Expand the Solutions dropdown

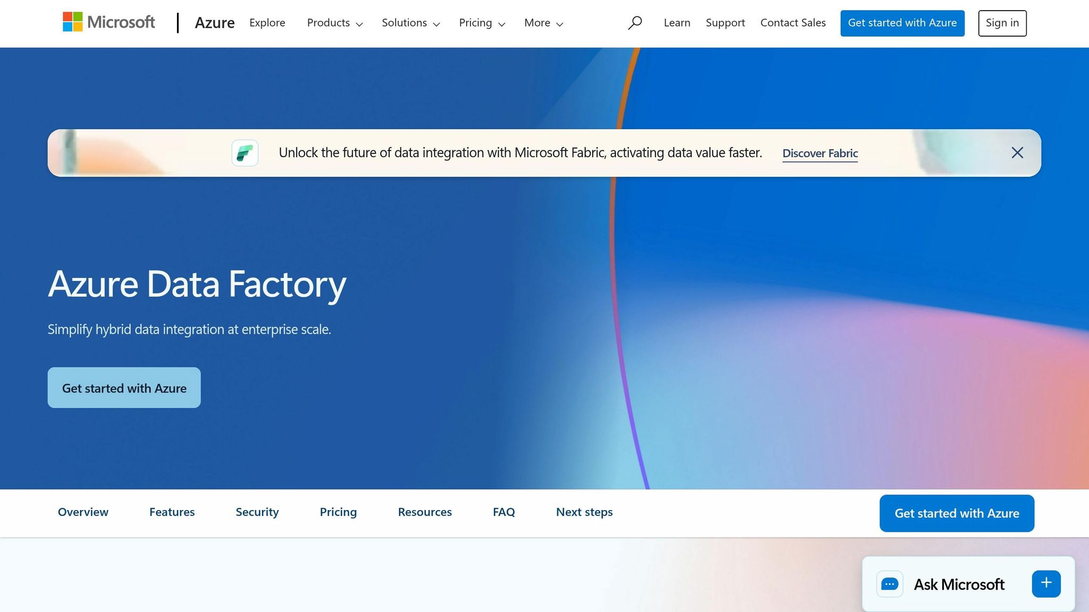[411, 23]
